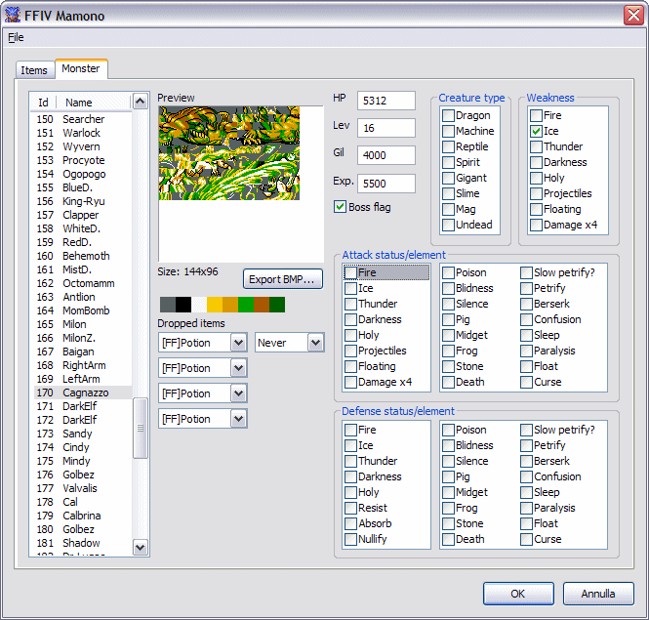Enable Absorb in Defense element list
This screenshot has height=620, width=649.
point(350,523)
